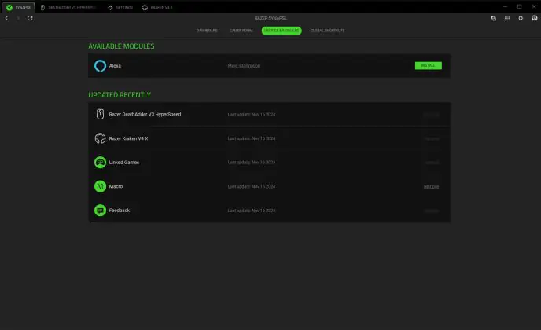The width and height of the screenshot is (541, 330).
Task: Select the Devices & Modules section
Action: pyautogui.click(x=282, y=31)
